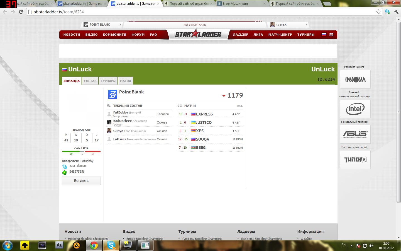
Task: Open the BEEG team match link
Action: pos(201,148)
